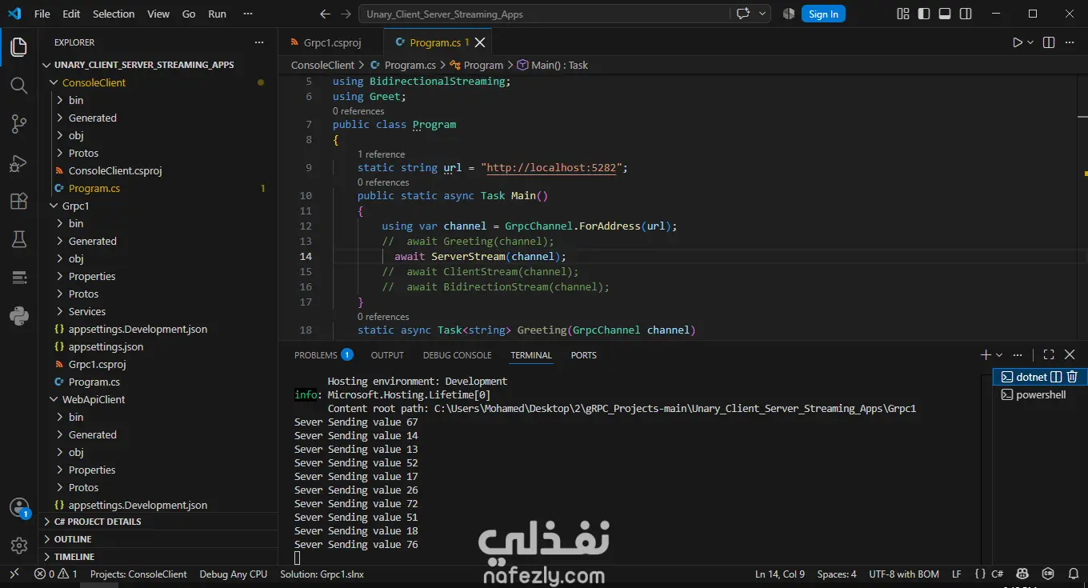Go forward with the right arrow
1088x588 pixels.
pyautogui.click(x=345, y=14)
